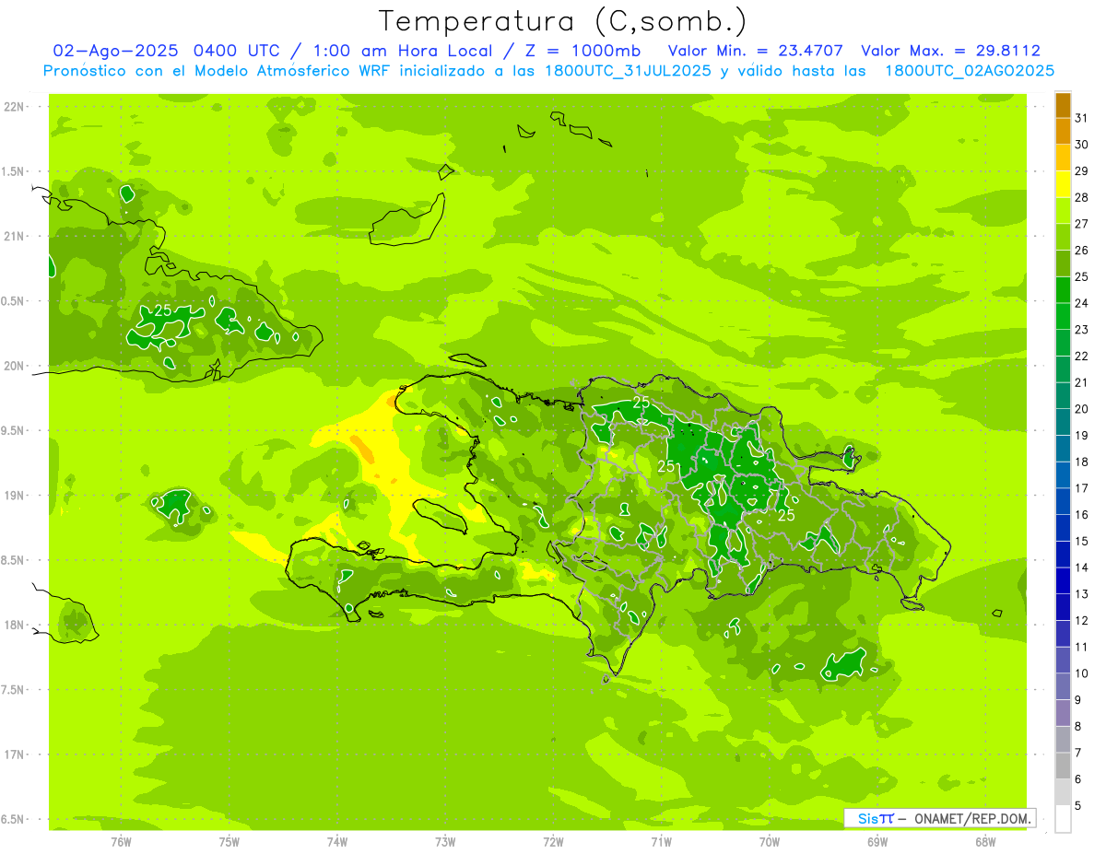Click the legend value '5'
This screenshot has width=1106, height=854.
pos(1078,806)
